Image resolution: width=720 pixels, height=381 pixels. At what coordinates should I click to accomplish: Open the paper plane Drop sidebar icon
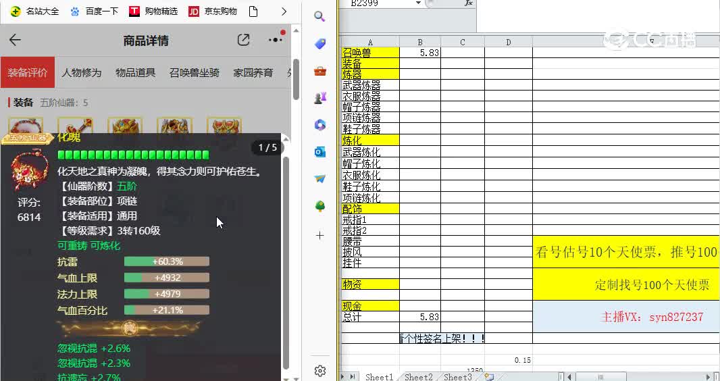click(x=320, y=178)
